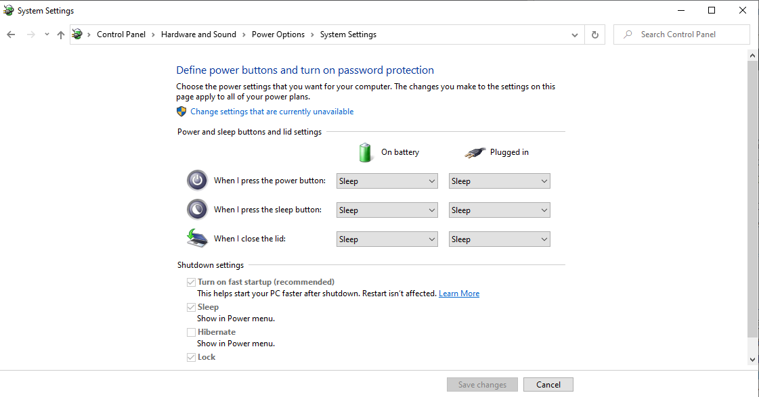759x397 pixels.
Task: Click the UAC shield icon
Action: point(181,112)
